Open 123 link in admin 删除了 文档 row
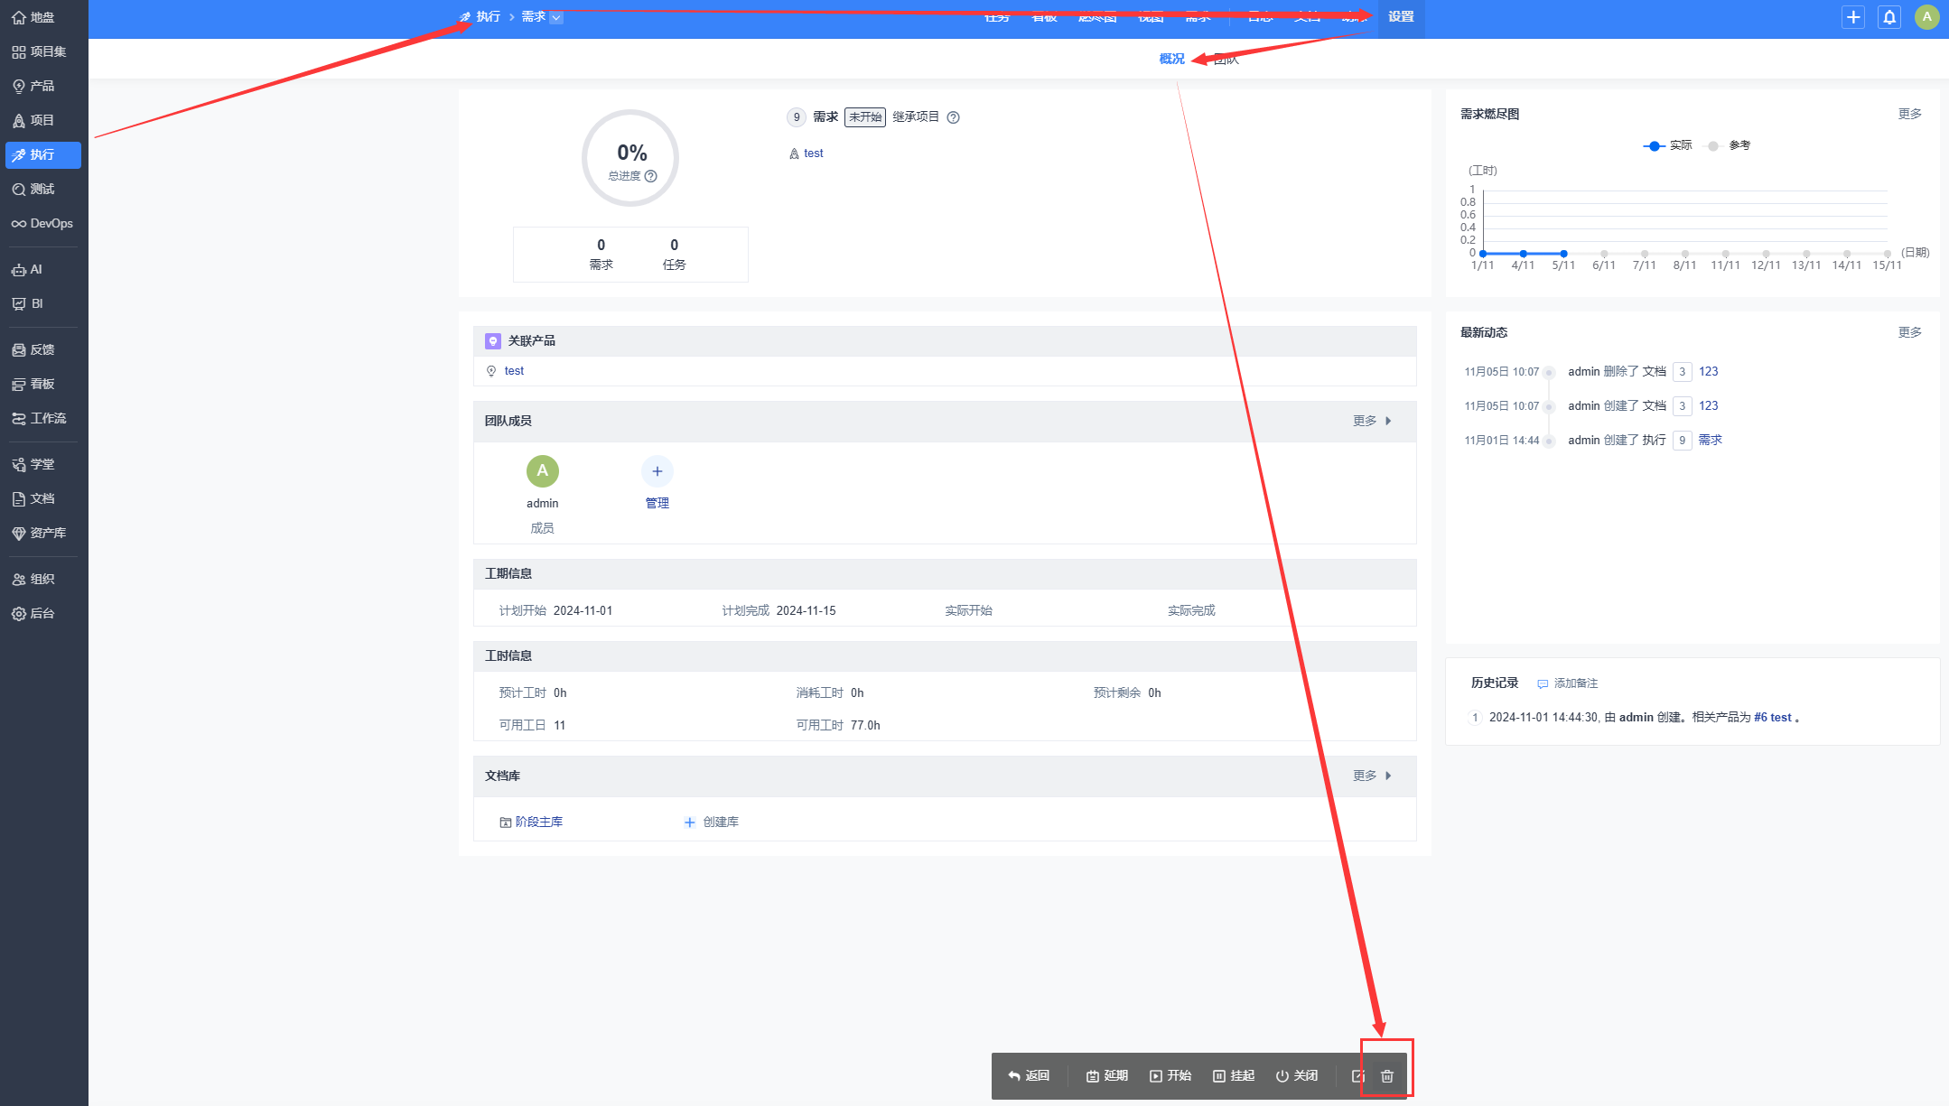 (x=1708, y=371)
